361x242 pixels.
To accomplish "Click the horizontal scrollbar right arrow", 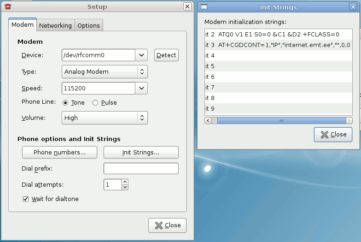I will point(349,121).
